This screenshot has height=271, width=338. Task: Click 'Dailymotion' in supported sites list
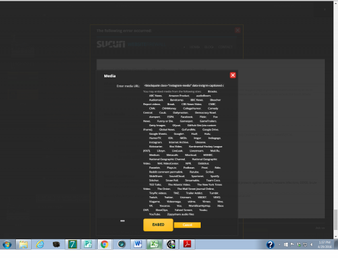(x=180, y=113)
